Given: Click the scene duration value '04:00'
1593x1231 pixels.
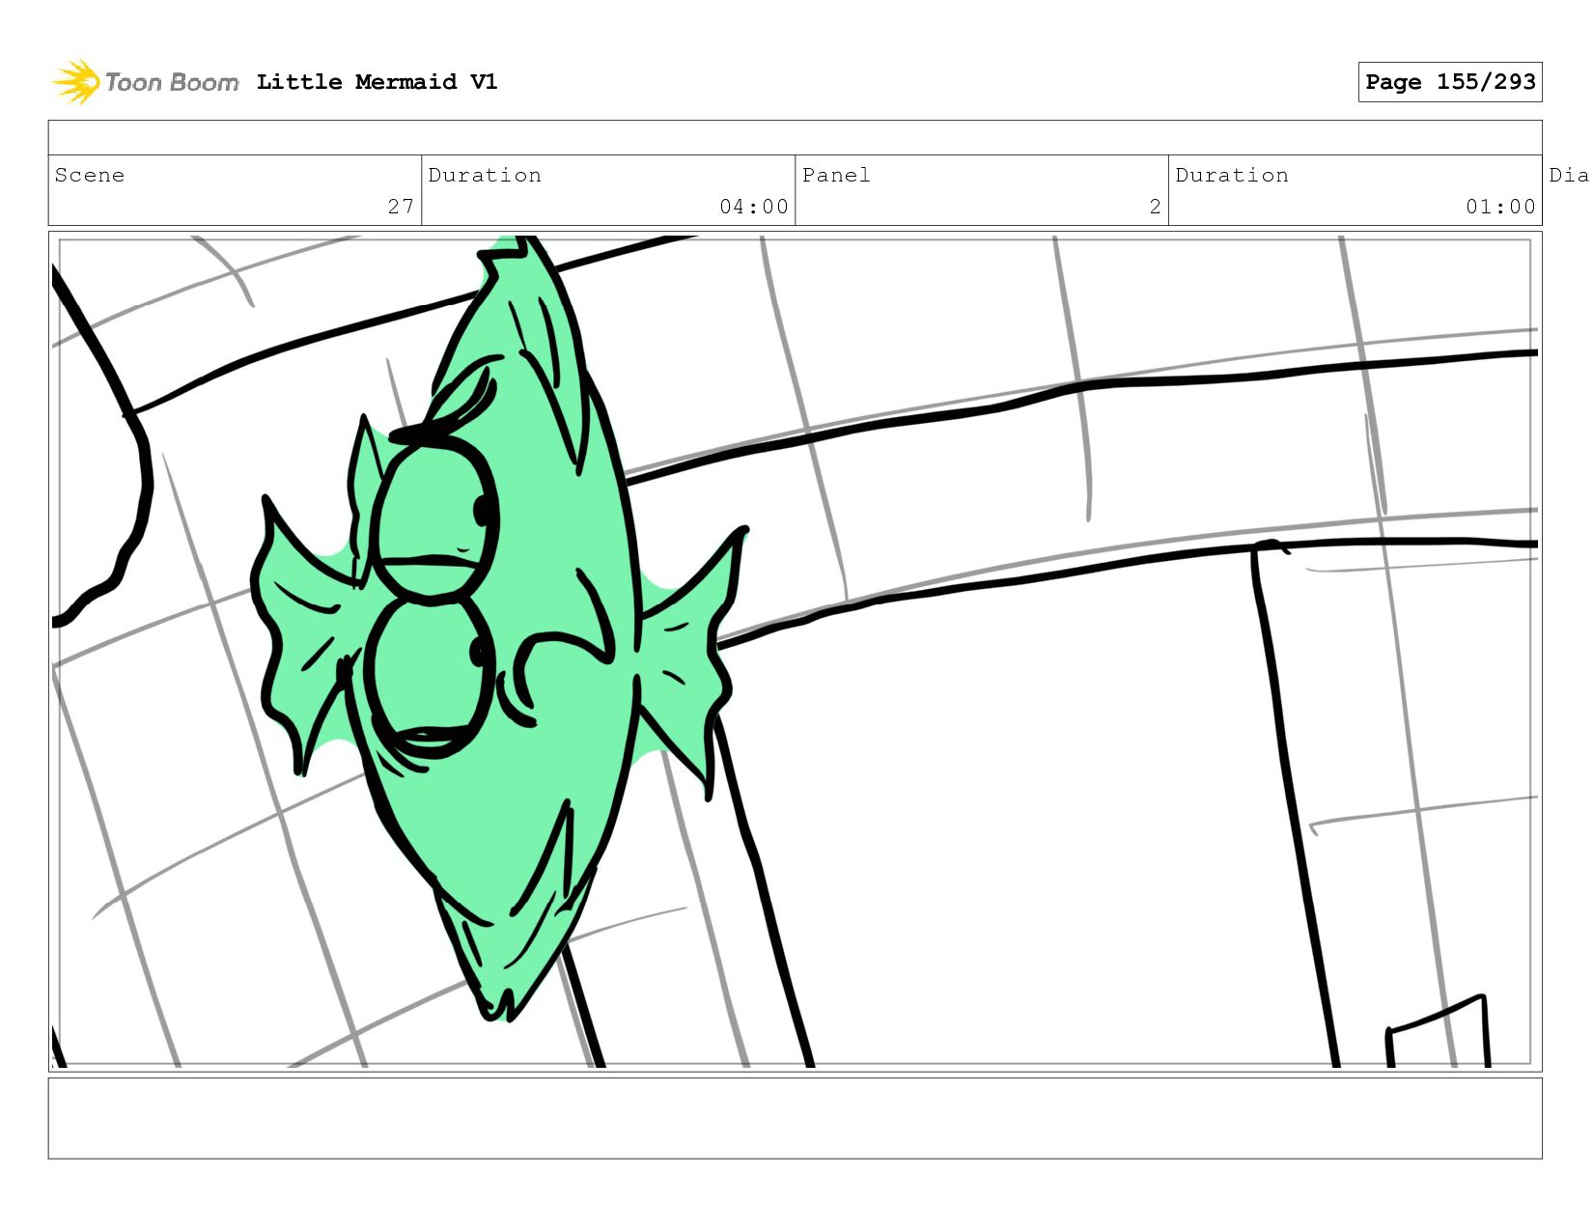Looking at the screenshot, I should coord(754,207).
